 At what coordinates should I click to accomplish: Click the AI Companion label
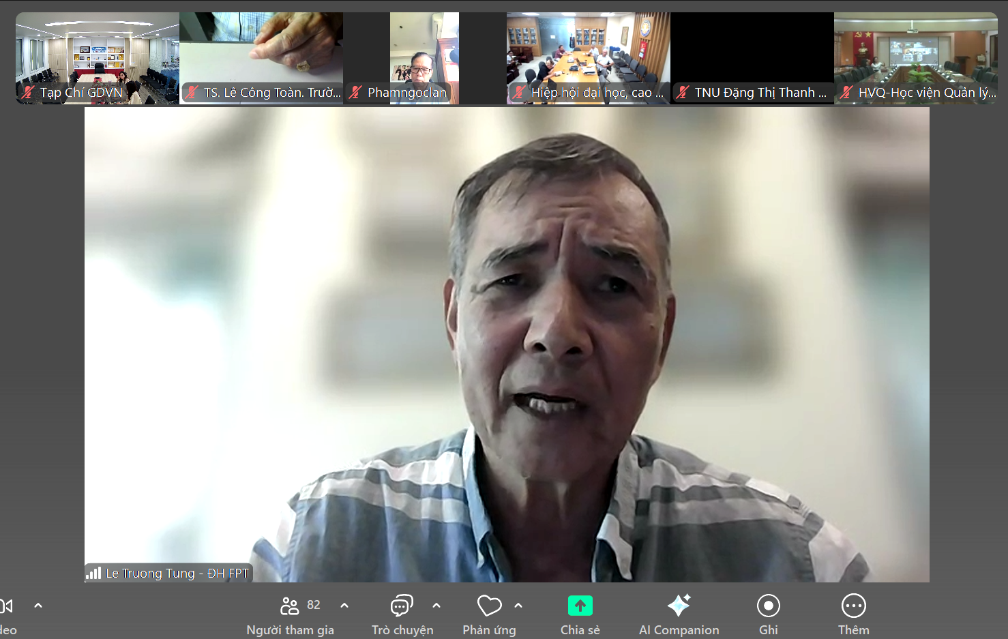[679, 630]
